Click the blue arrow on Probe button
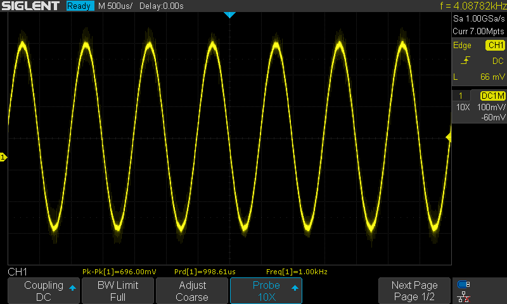507x304 pixels. click(x=295, y=288)
